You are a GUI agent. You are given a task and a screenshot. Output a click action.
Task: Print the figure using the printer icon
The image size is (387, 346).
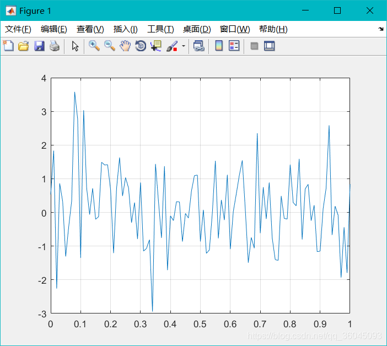pyautogui.click(x=54, y=46)
